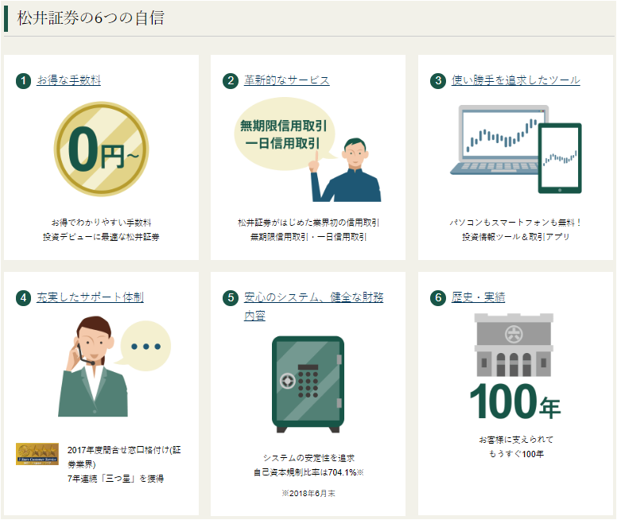Screen dimensions: 617x520
Task: Click the number 2 circle badge
Action: [x=231, y=81]
